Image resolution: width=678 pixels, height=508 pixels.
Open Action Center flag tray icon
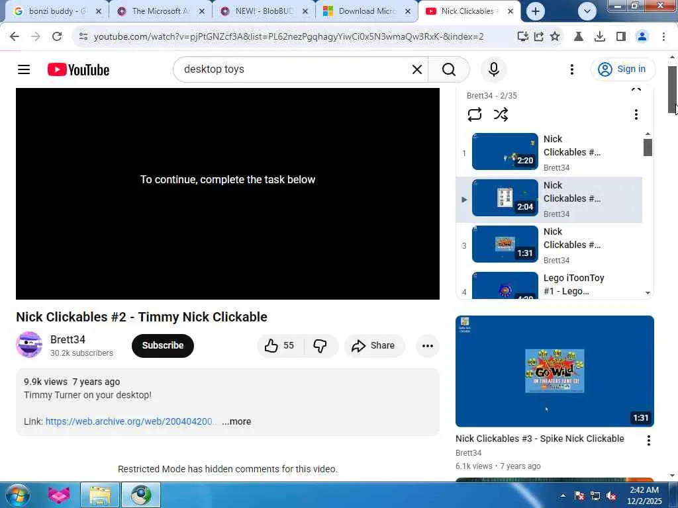pos(579,496)
